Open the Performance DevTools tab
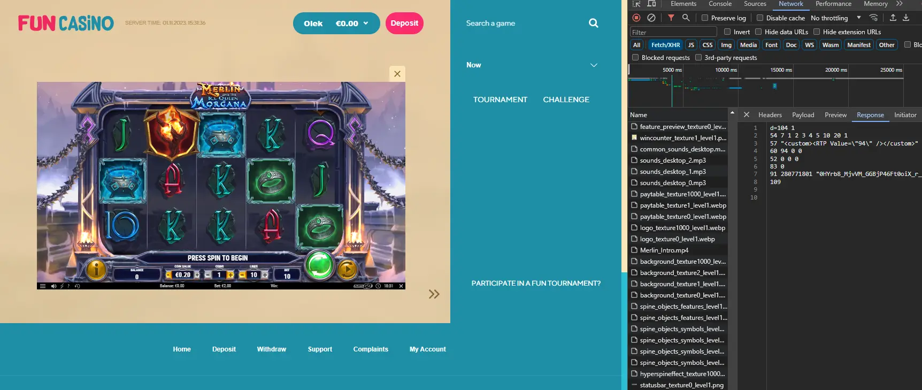 833,4
